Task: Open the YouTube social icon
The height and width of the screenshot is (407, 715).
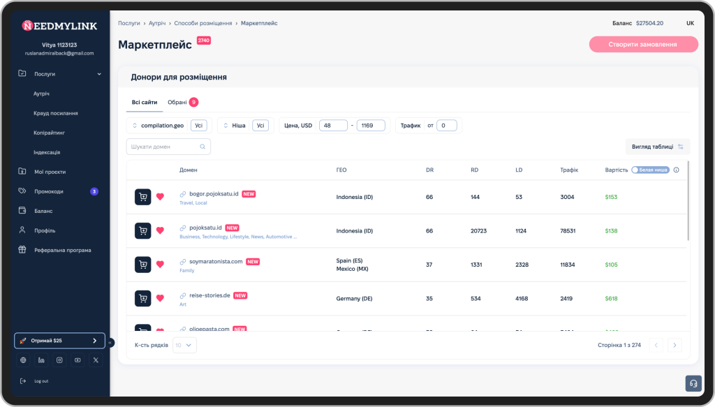Action: coord(78,360)
